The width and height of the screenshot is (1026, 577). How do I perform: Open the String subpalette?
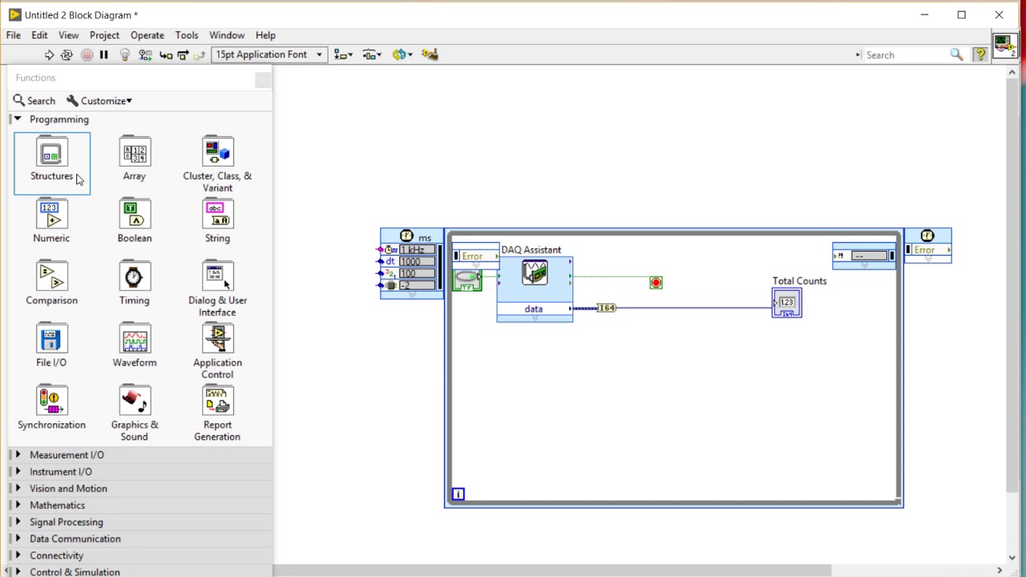point(217,220)
